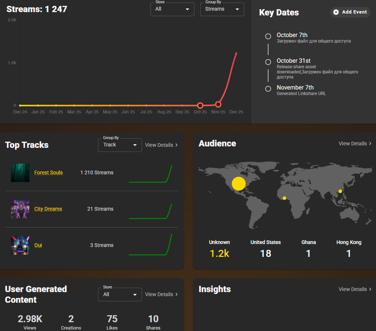Click the City Dreams album artwork
Screen dimensions: 376x331
coord(20,209)
